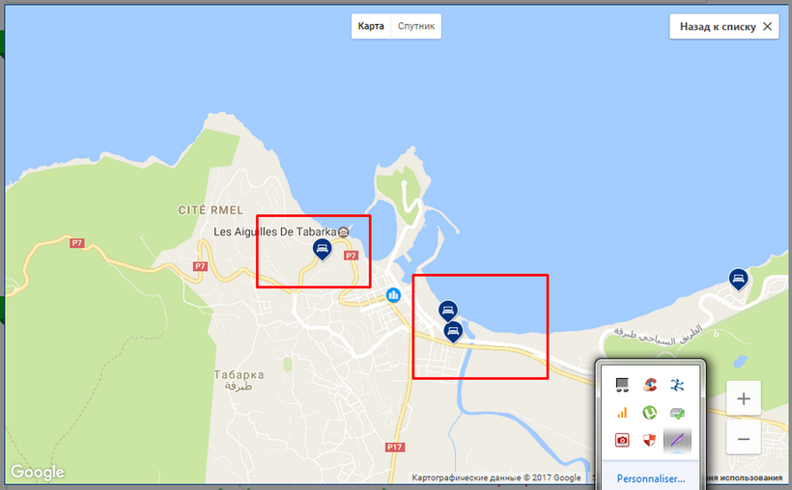The width and height of the screenshot is (792, 490).
Task: Open the uTorrent tray icon
Action: (650, 413)
